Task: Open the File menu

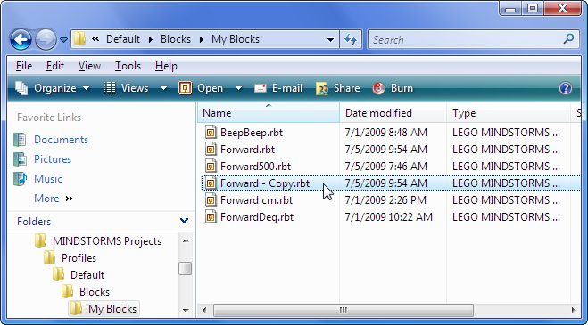Action: tap(24, 66)
